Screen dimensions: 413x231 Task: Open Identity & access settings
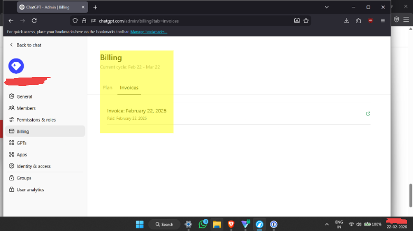(33, 166)
